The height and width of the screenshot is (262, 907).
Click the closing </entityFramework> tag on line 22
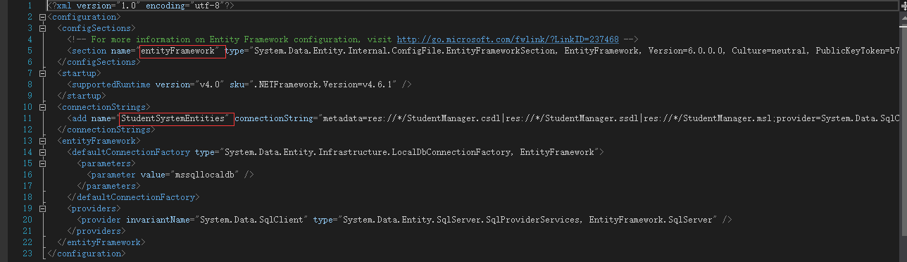pyautogui.click(x=101, y=242)
